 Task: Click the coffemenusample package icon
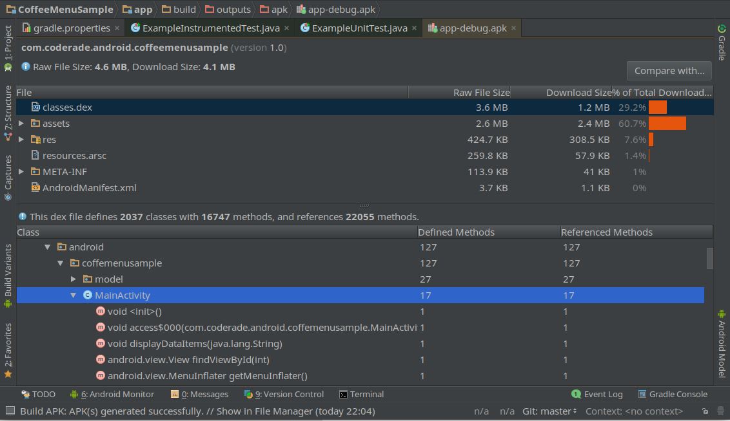pos(75,263)
